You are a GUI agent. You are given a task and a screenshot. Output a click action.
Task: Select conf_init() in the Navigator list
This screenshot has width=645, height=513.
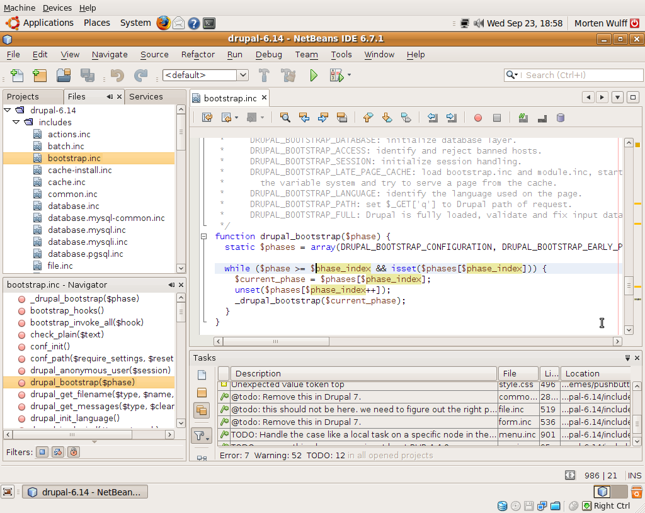[50, 347]
